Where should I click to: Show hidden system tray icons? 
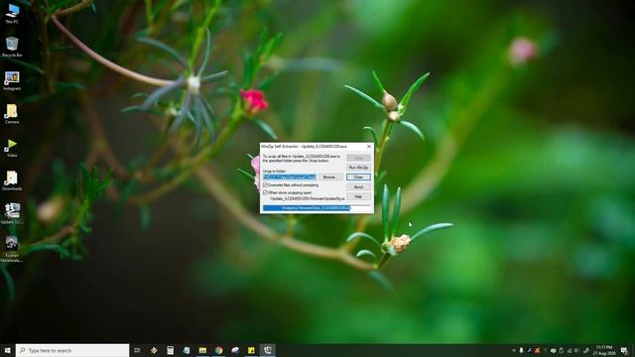coord(514,350)
